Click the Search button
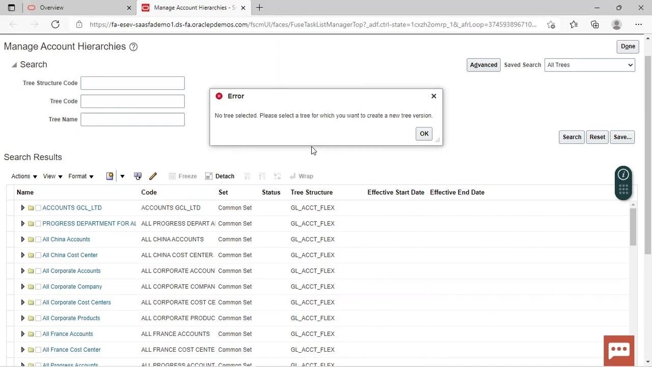The height and width of the screenshot is (367, 652). [572, 137]
